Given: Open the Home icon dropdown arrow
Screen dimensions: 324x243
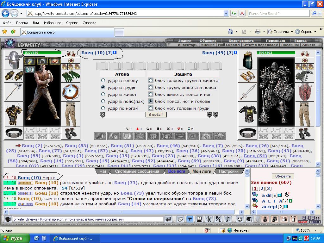Looking at the screenshot, I should click(x=237, y=32).
